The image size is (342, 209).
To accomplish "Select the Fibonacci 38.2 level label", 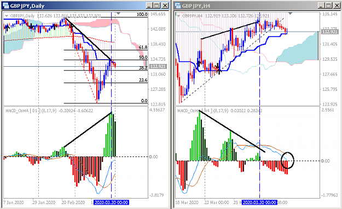I will [143, 68].
